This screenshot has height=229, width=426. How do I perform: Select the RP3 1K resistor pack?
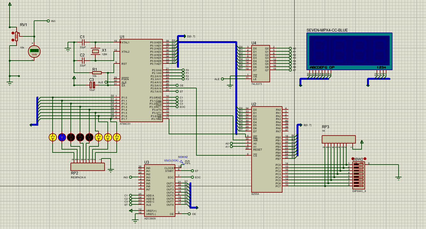(339, 139)
